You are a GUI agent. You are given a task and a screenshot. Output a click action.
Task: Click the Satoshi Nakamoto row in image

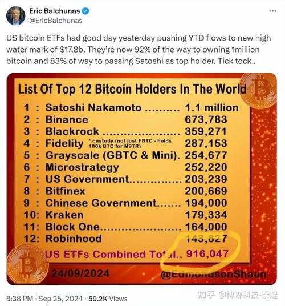click(x=131, y=108)
